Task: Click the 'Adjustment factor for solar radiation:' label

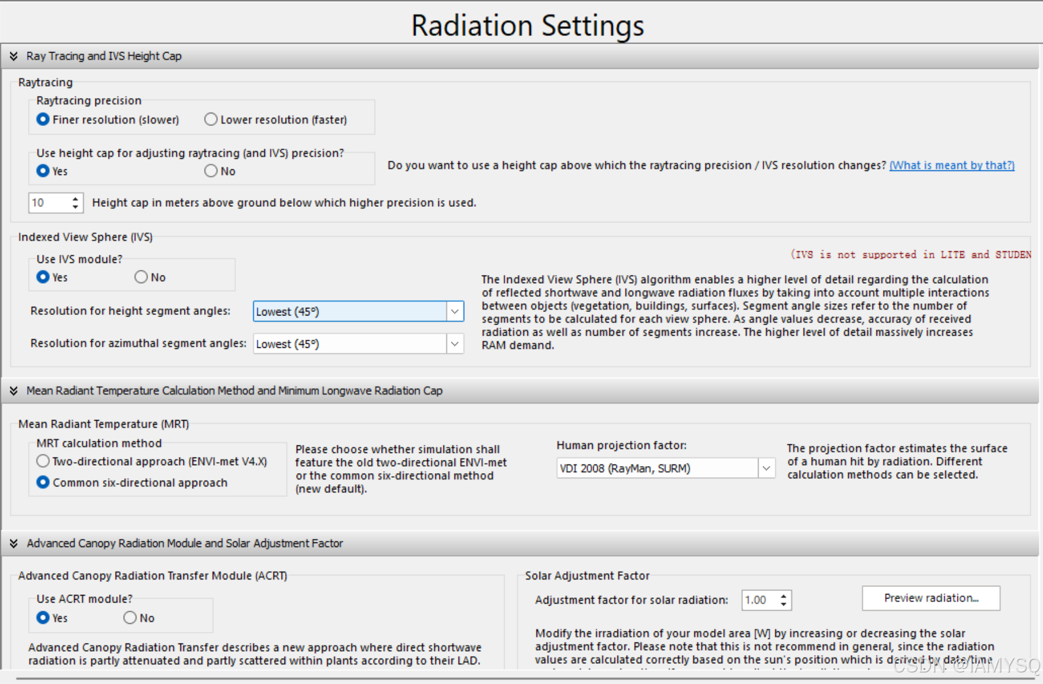Action: point(631,600)
